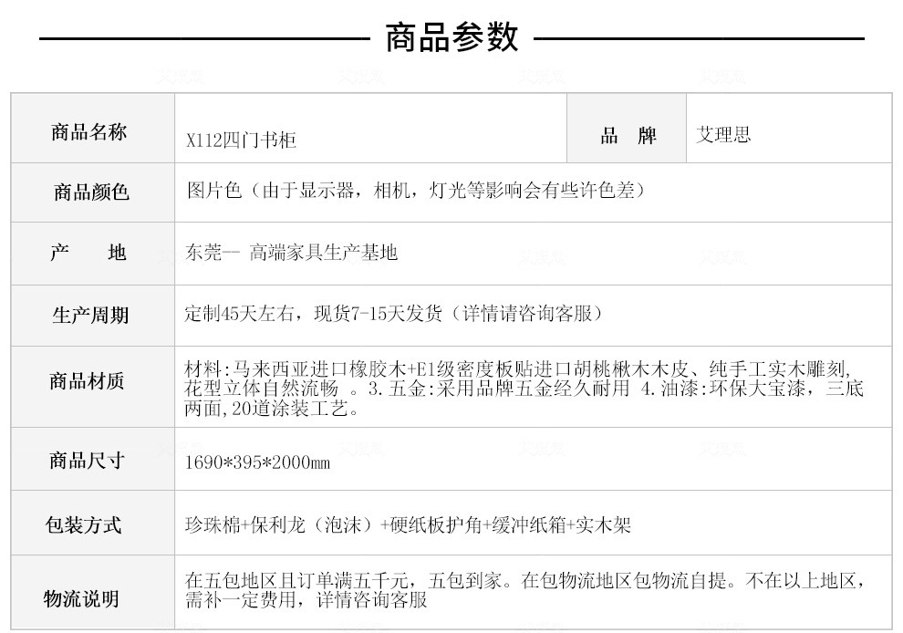Image resolution: width=903 pixels, height=633 pixels.
Task: Click the 图片色 color description text
Action: tap(416, 190)
